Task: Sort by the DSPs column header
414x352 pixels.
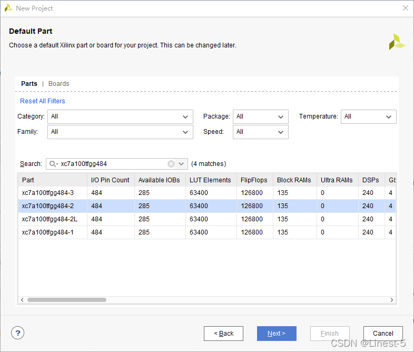Action: click(x=371, y=180)
